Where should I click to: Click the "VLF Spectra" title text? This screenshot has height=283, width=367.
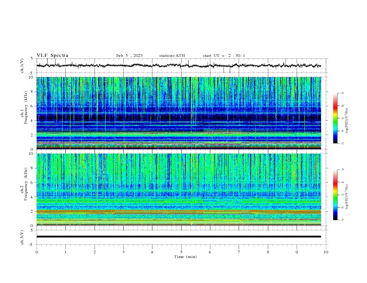pyautogui.click(x=52, y=55)
